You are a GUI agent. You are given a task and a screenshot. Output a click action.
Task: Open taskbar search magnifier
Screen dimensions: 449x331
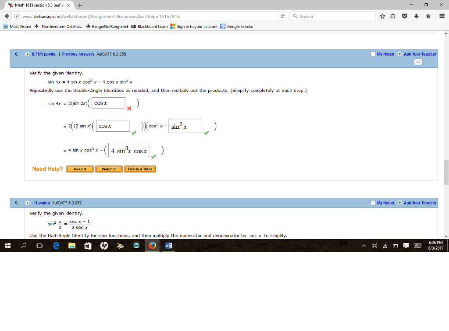(x=24, y=246)
